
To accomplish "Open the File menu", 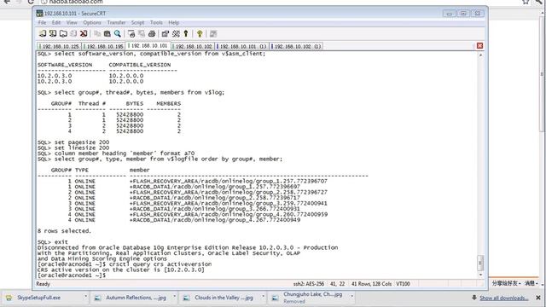I will click(42, 23).
